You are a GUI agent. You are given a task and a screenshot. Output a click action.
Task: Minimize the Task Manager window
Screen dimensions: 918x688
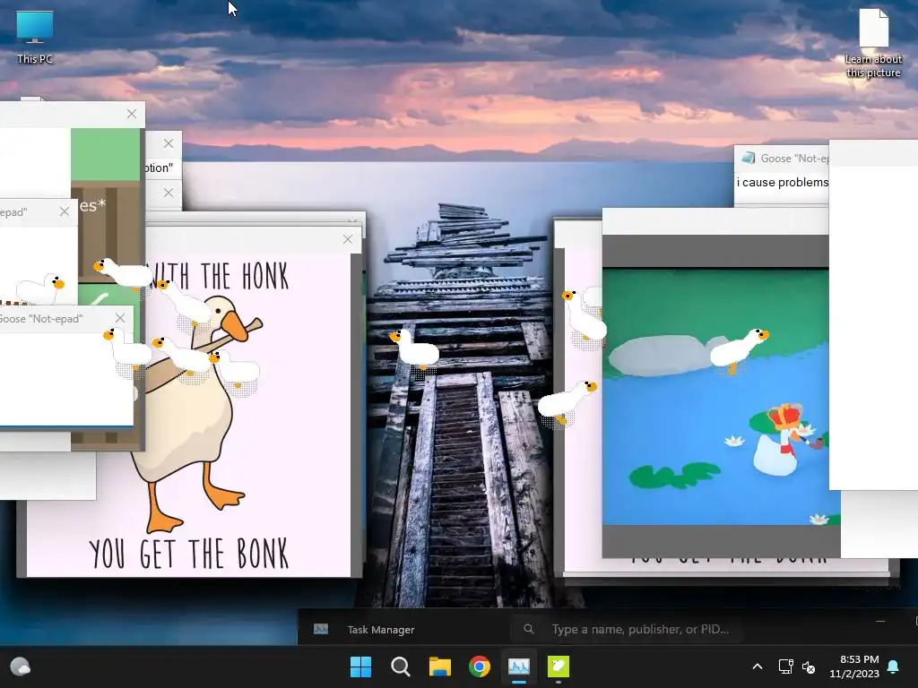click(x=880, y=621)
